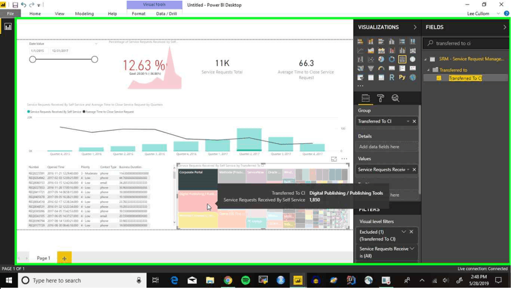512x289 pixels.
Task: Remove Service Requests field from Values
Action: (414, 170)
